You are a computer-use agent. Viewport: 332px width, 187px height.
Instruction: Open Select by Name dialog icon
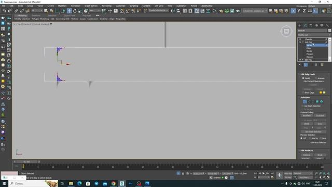pos(51,11)
